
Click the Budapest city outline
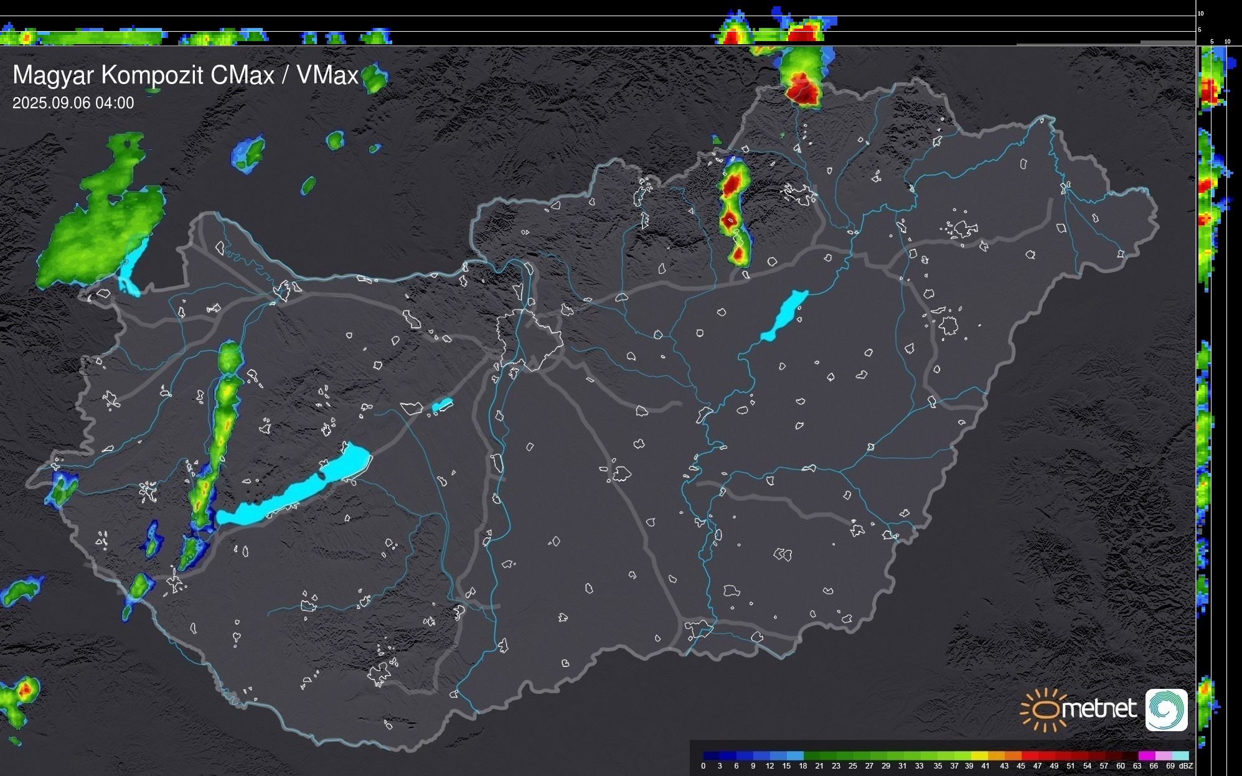(529, 339)
